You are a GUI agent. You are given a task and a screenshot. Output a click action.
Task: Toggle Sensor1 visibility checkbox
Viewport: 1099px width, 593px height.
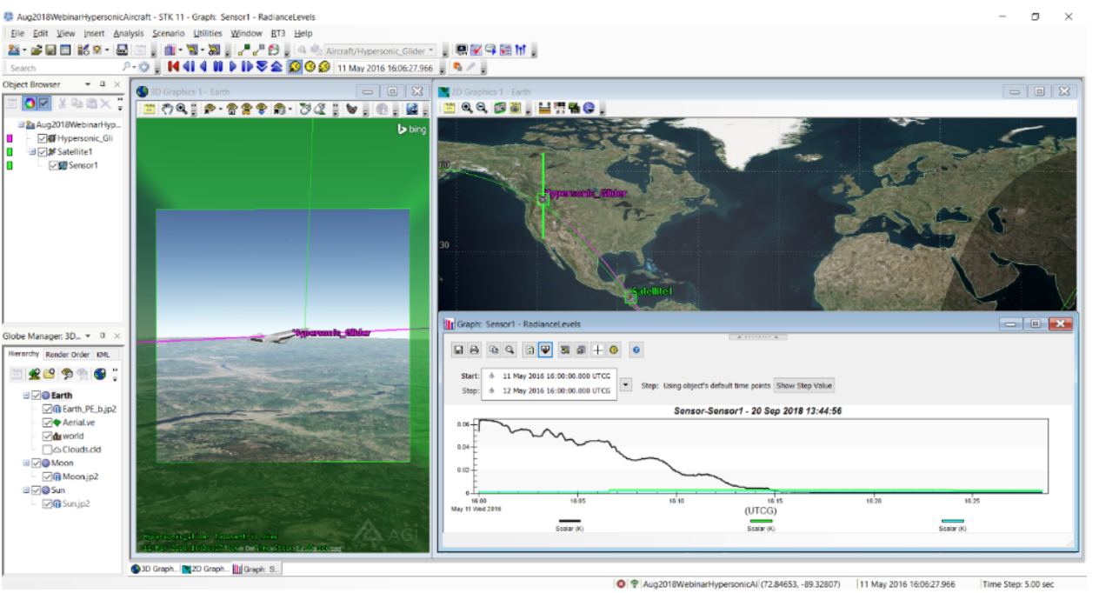(54, 165)
